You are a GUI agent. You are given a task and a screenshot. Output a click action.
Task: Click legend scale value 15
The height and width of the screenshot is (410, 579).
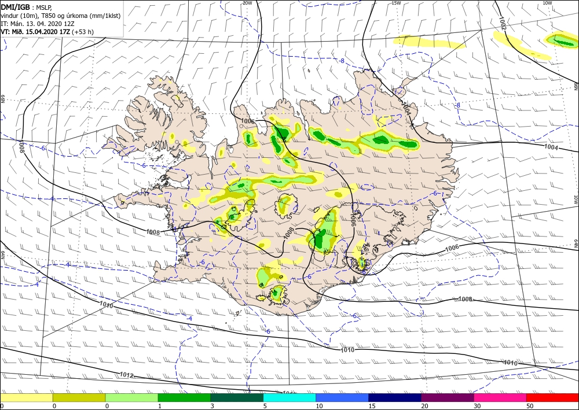pyautogui.click(x=372, y=406)
